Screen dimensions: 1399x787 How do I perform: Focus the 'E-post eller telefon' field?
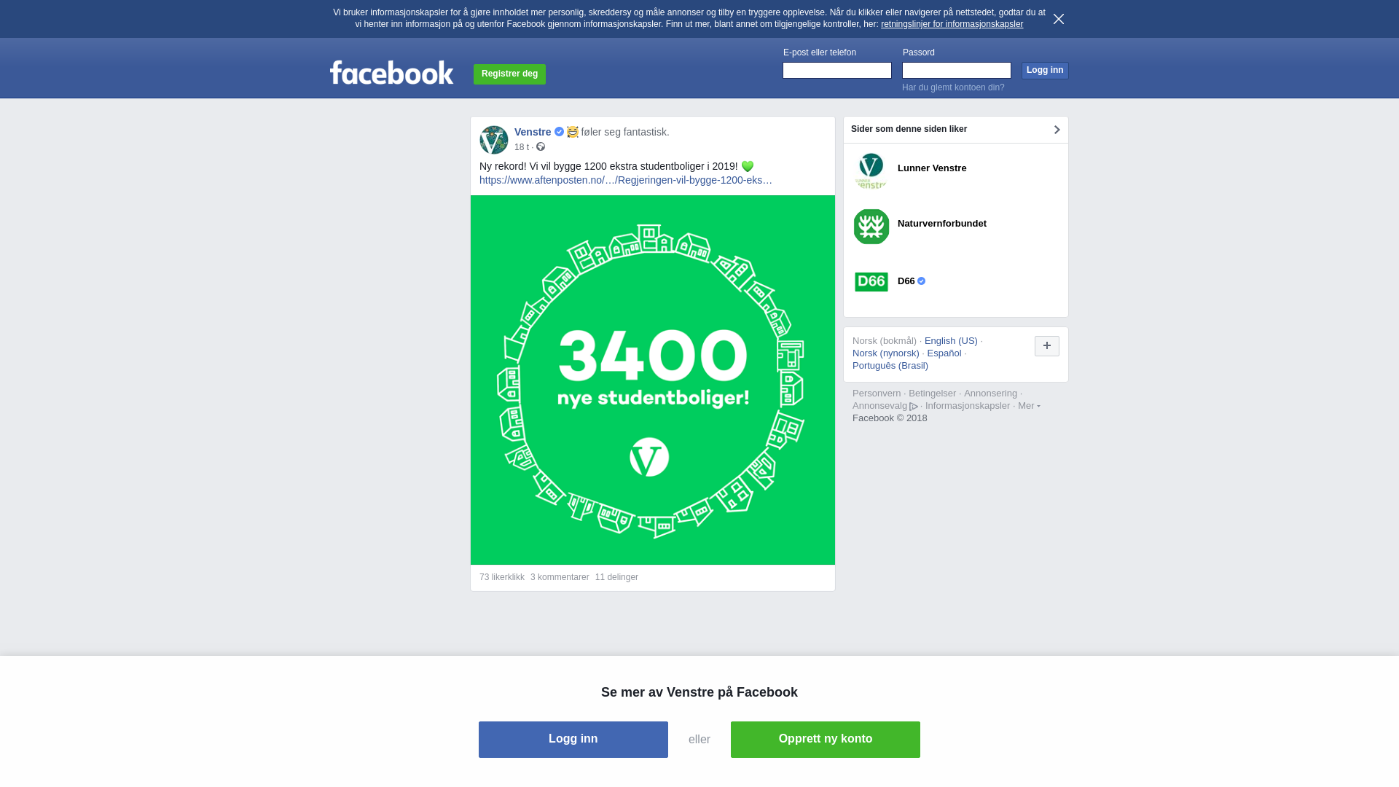tap(837, 70)
